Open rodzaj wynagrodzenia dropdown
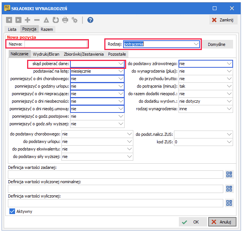The height and width of the screenshot is (234, 244). (229, 109)
